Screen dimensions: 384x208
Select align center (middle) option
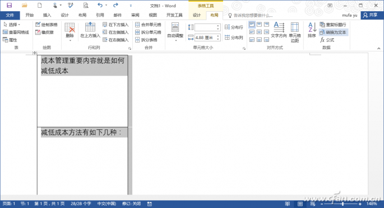259,32
